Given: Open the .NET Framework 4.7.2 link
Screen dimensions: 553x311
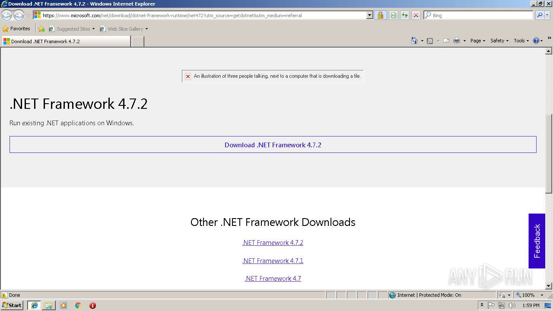Looking at the screenshot, I should (273, 243).
